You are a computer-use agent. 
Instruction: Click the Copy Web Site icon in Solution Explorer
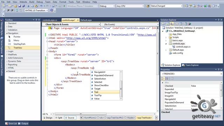(186, 24)
